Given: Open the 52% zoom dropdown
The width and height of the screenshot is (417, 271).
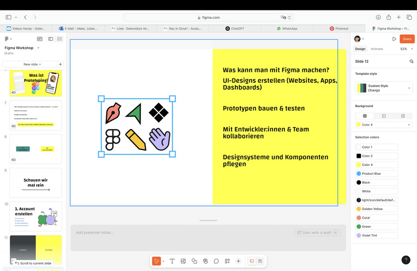Looking at the screenshot, I should click(x=407, y=49).
